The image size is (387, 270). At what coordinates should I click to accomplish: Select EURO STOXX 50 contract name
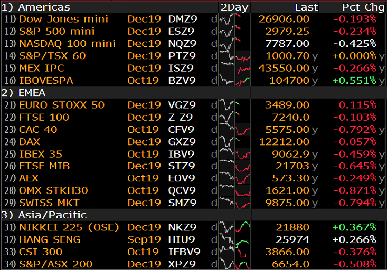point(62,105)
